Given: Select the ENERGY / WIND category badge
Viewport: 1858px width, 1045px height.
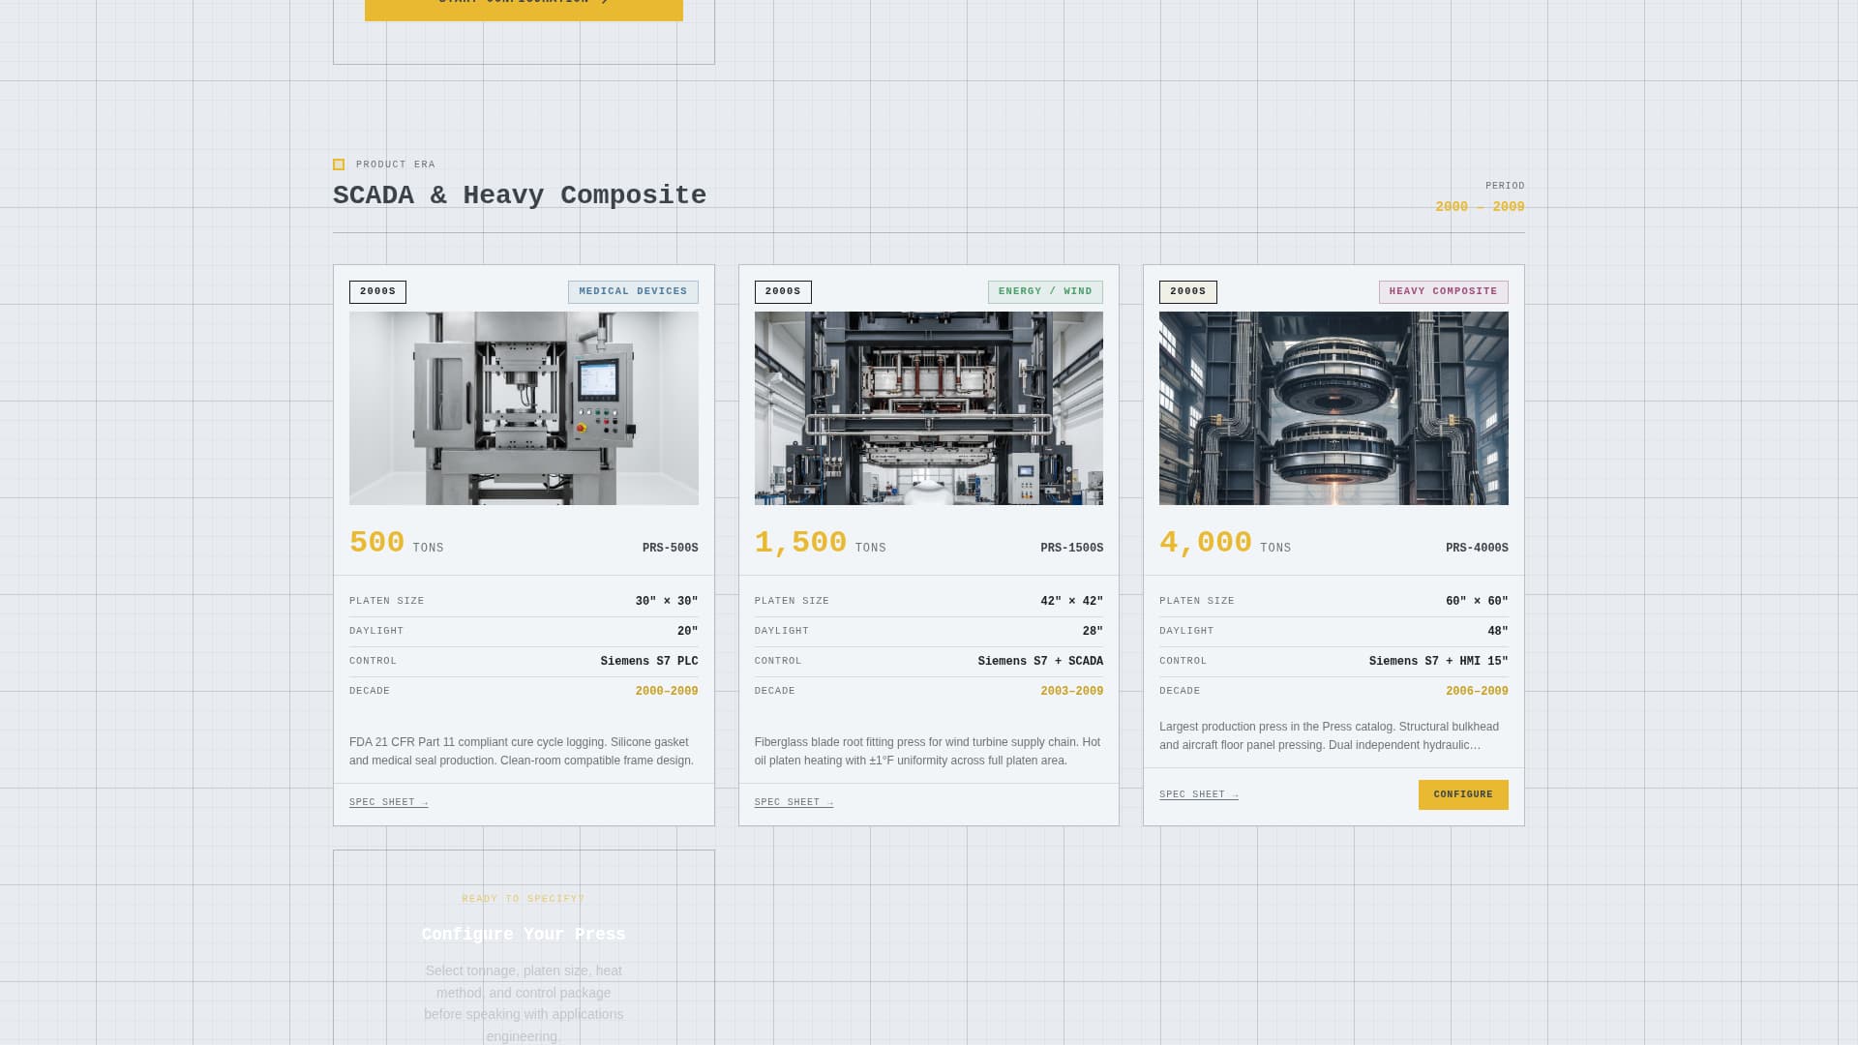Looking at the screenshot, I should pos(1046,291).
